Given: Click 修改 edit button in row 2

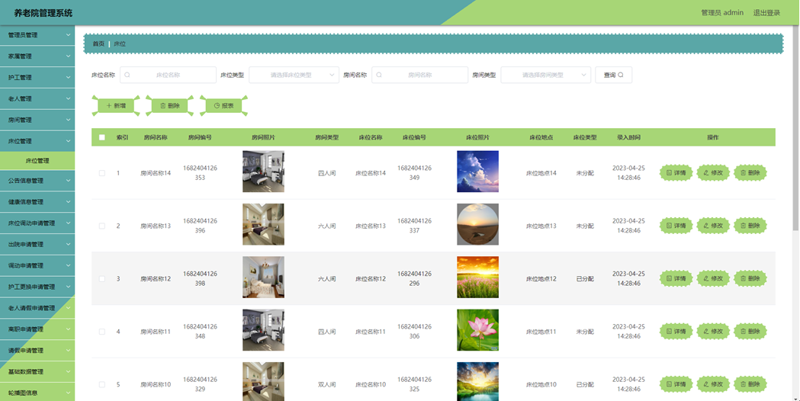Looking at the screenshot, I should (713, 226).
